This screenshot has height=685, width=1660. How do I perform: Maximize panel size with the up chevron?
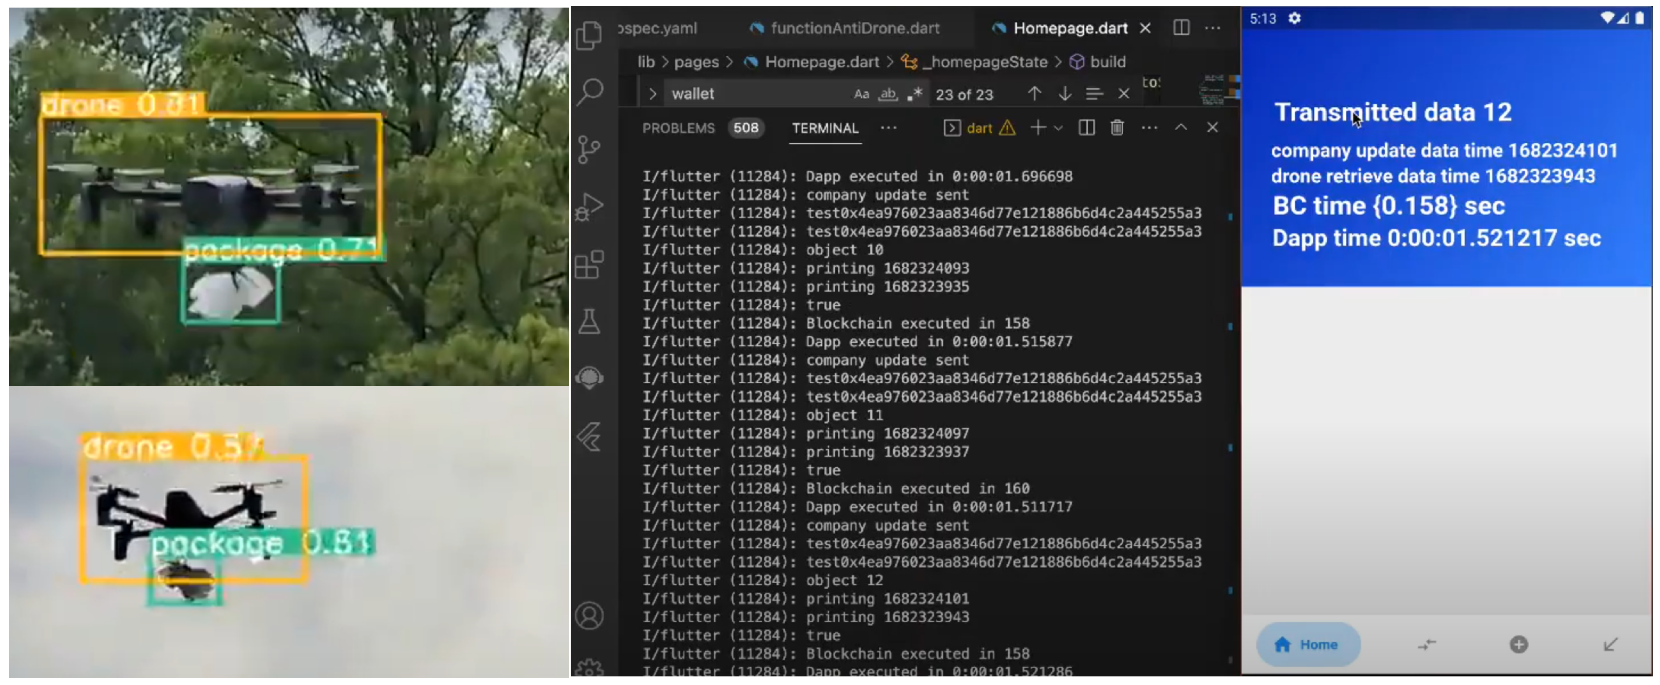1181,128
